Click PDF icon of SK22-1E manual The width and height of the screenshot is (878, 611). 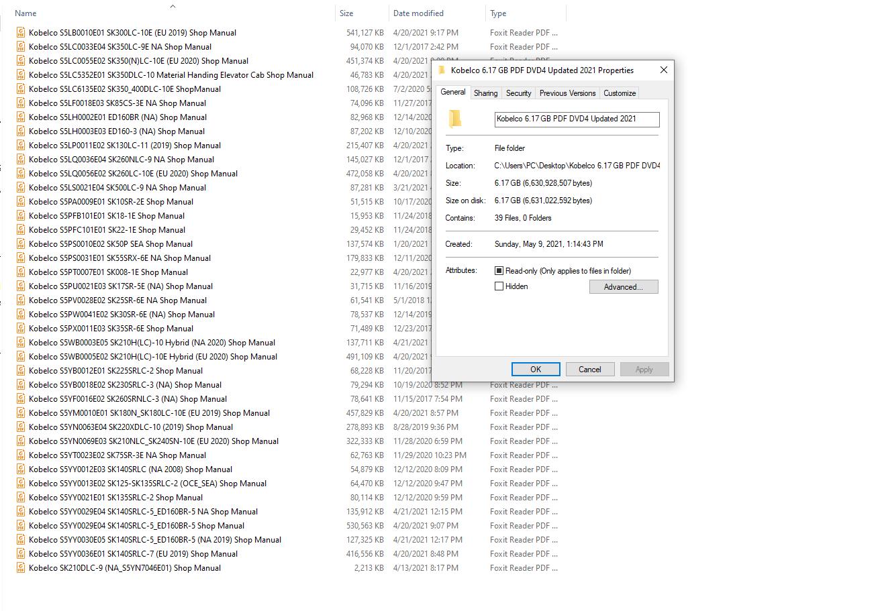21,229
